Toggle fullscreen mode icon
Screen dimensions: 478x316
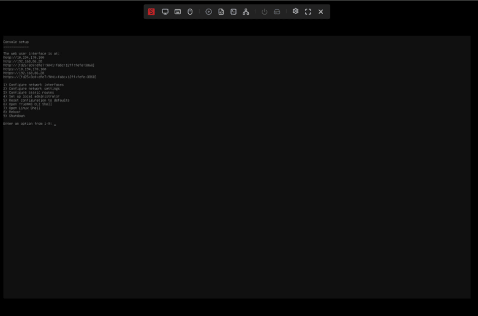click(308, 12)
